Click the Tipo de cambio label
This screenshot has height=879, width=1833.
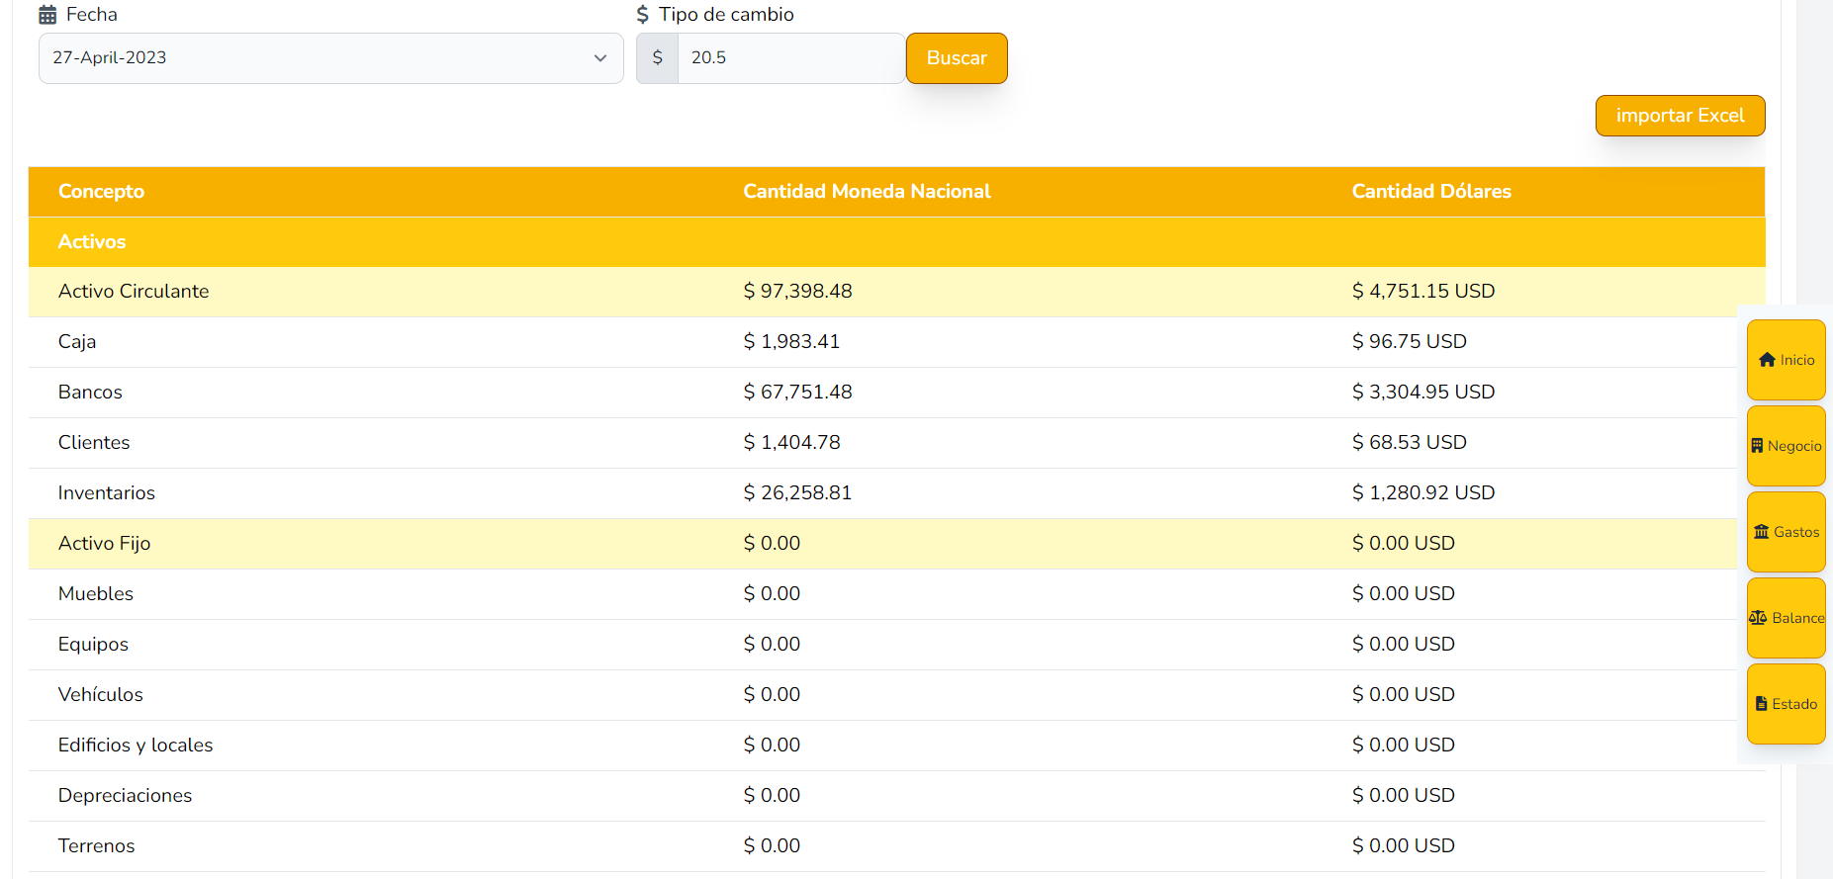coord(726,15)
